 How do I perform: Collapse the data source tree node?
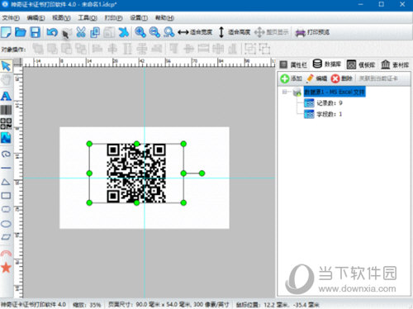[x=285, y=92]
